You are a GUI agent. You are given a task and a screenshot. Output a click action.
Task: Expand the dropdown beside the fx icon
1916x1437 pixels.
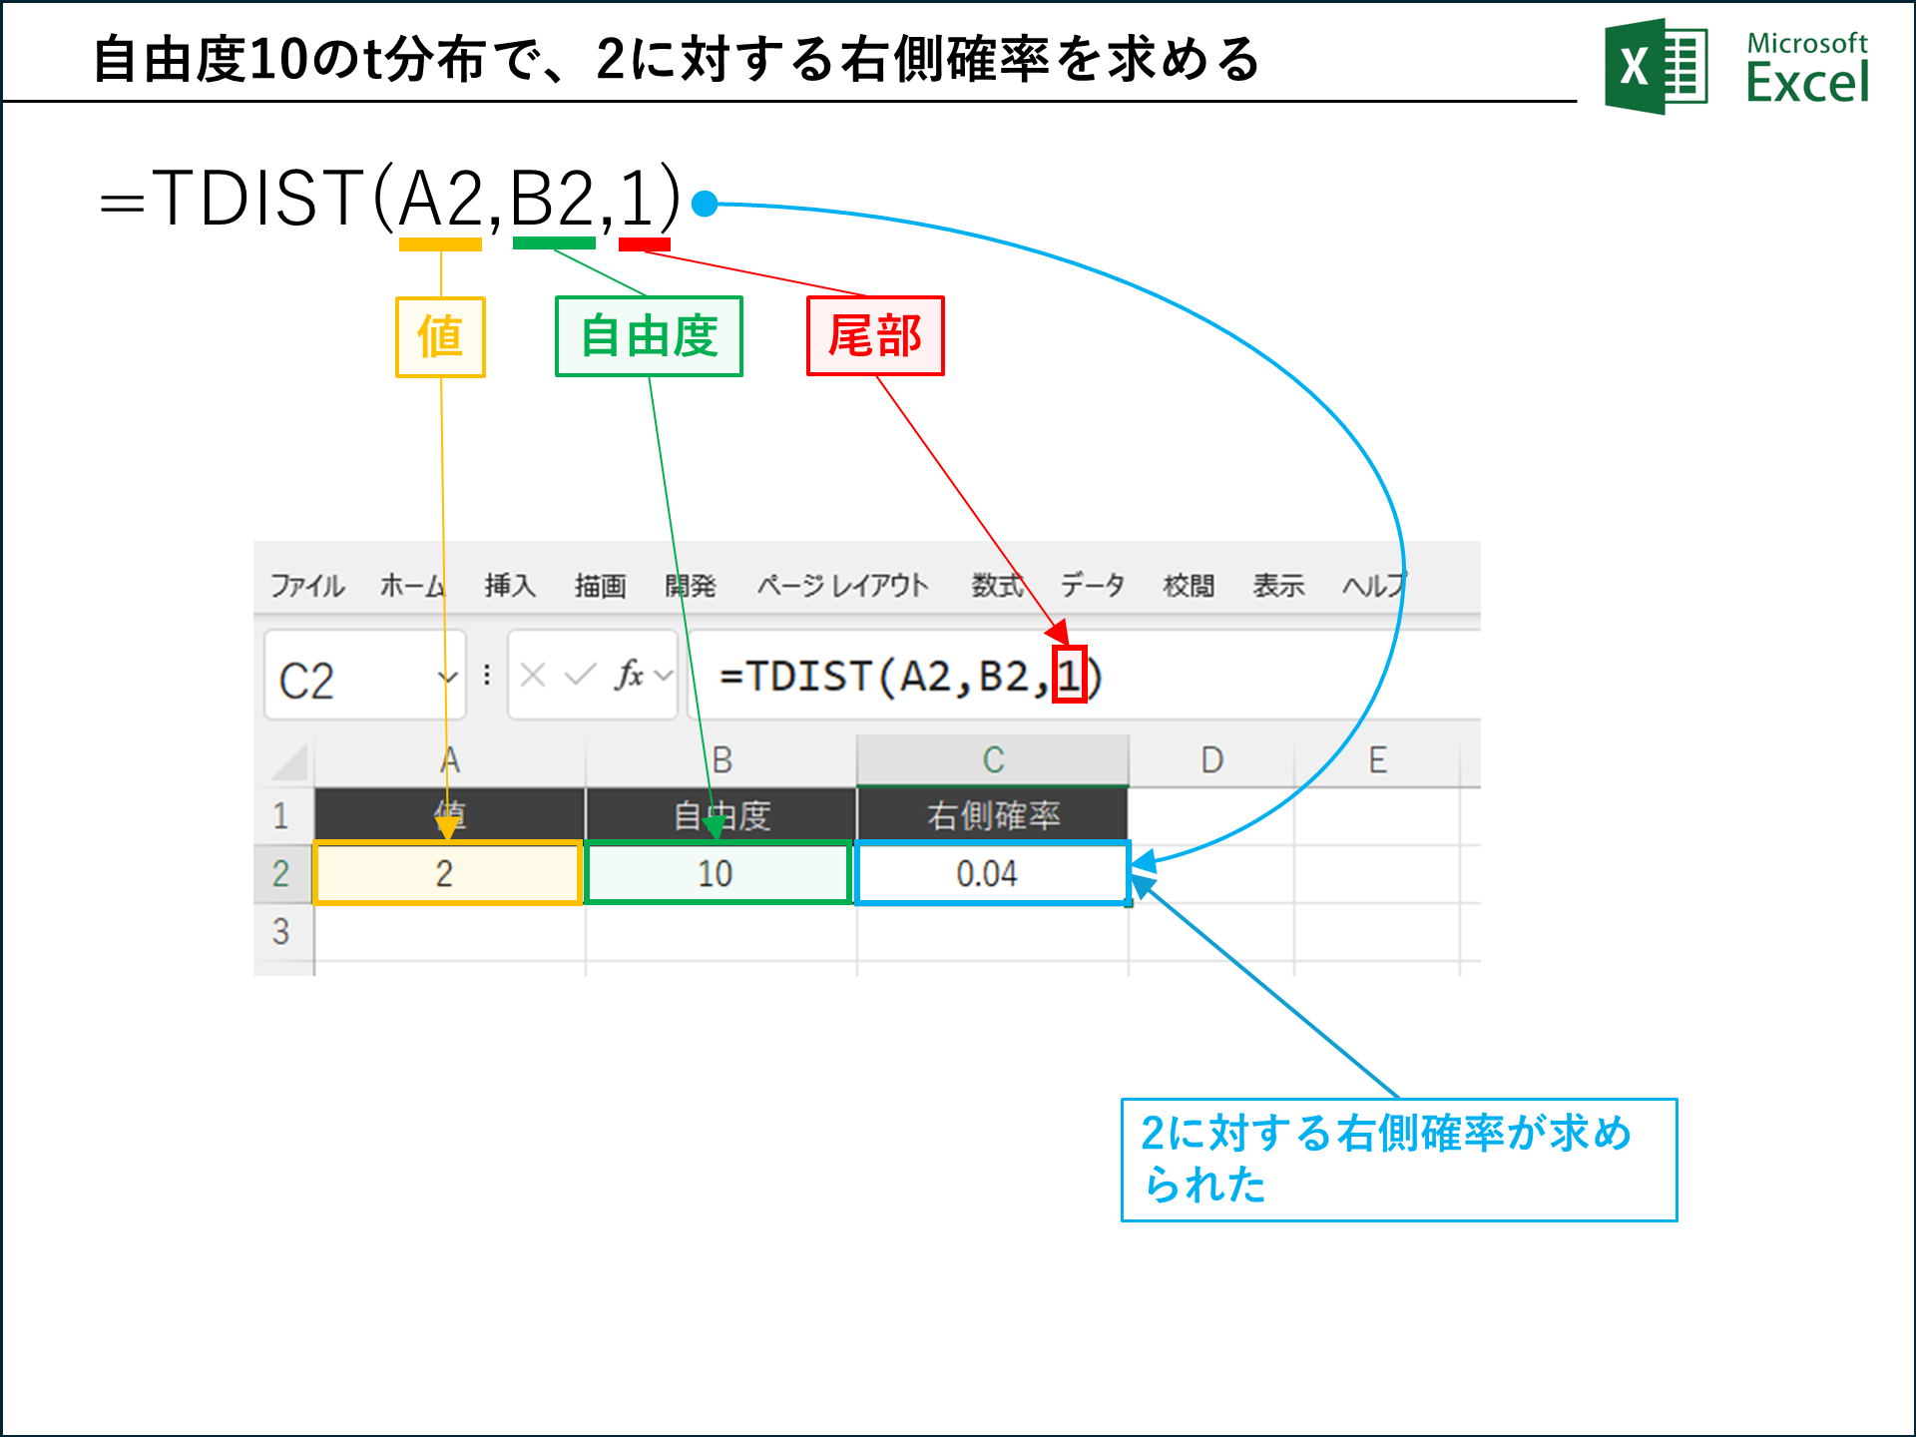pos(664,677)
